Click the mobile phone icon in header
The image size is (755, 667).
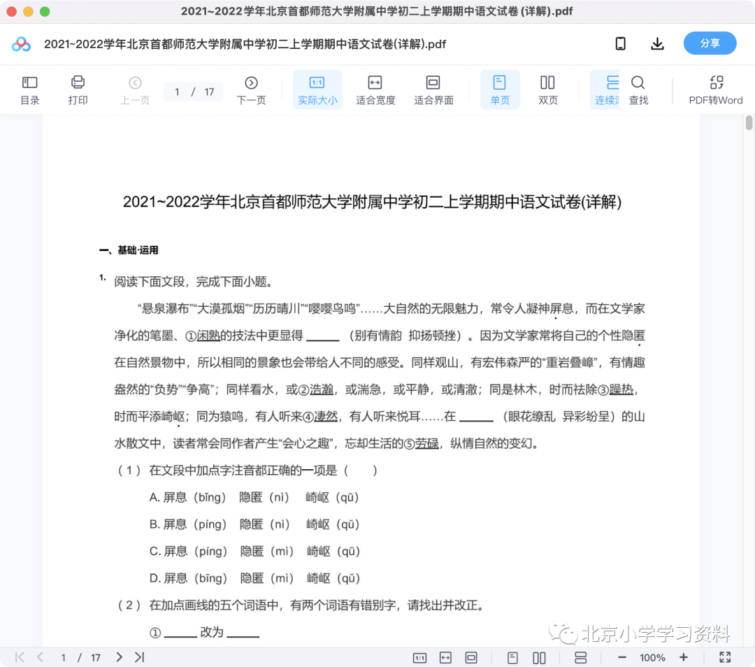621,44
